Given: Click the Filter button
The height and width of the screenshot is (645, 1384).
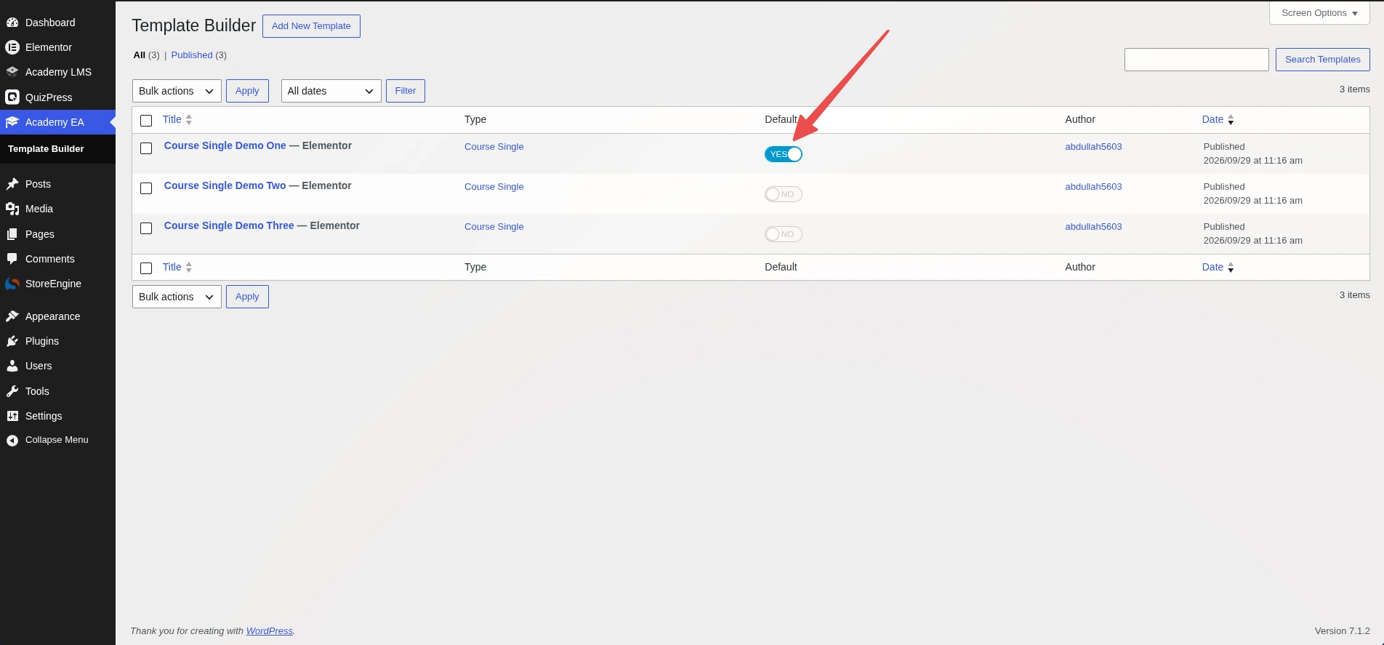Looking at the screenshot, I should tap(406, 91).
